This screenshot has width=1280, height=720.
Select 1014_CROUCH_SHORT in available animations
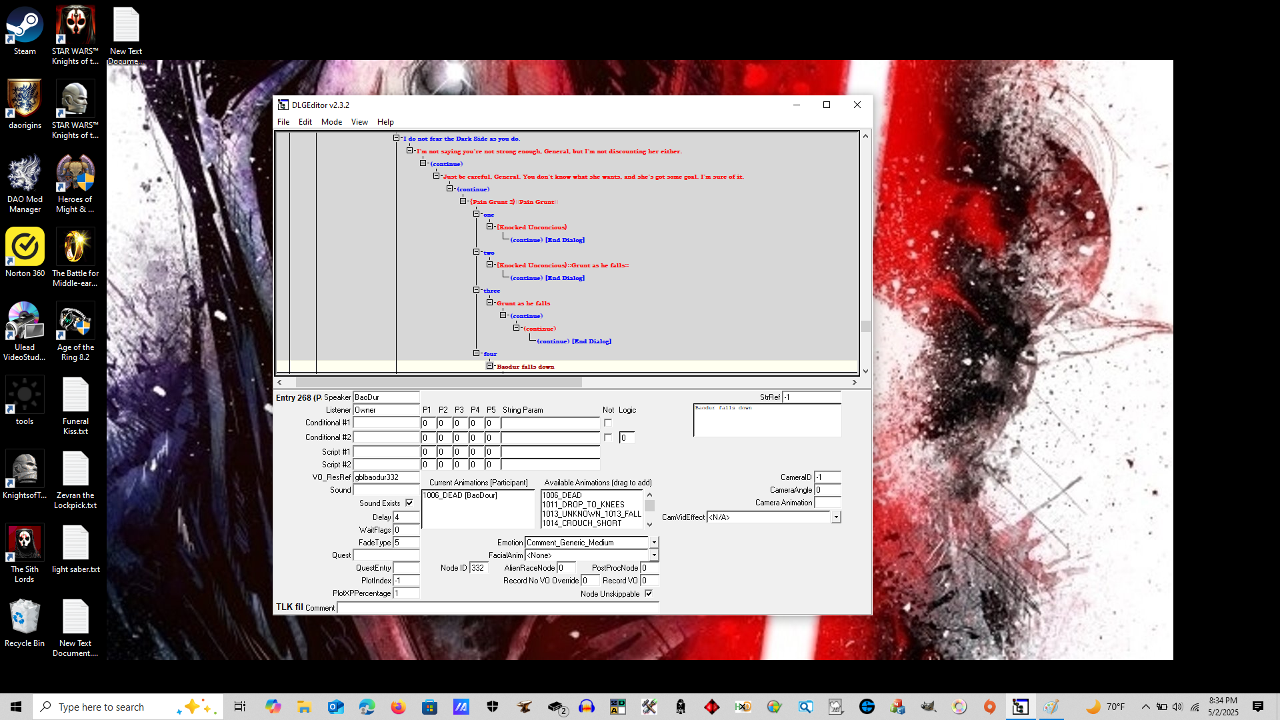(x=582, y=523)
